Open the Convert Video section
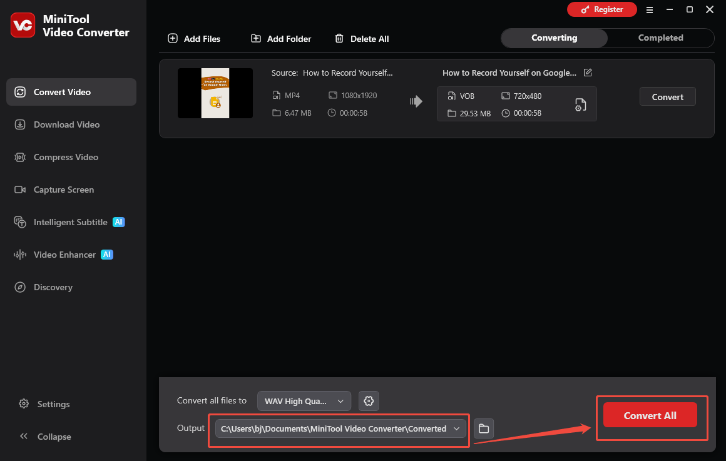 (71, 92)
